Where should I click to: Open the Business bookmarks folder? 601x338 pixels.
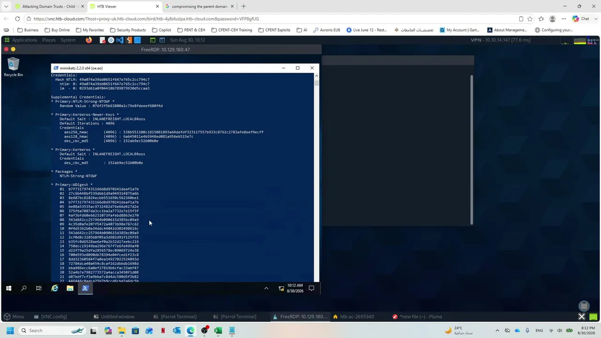click(28, 30)
